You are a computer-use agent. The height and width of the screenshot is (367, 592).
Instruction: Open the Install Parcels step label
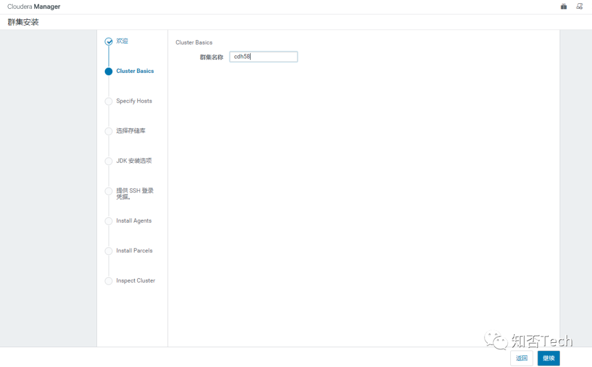pos(134,251)
